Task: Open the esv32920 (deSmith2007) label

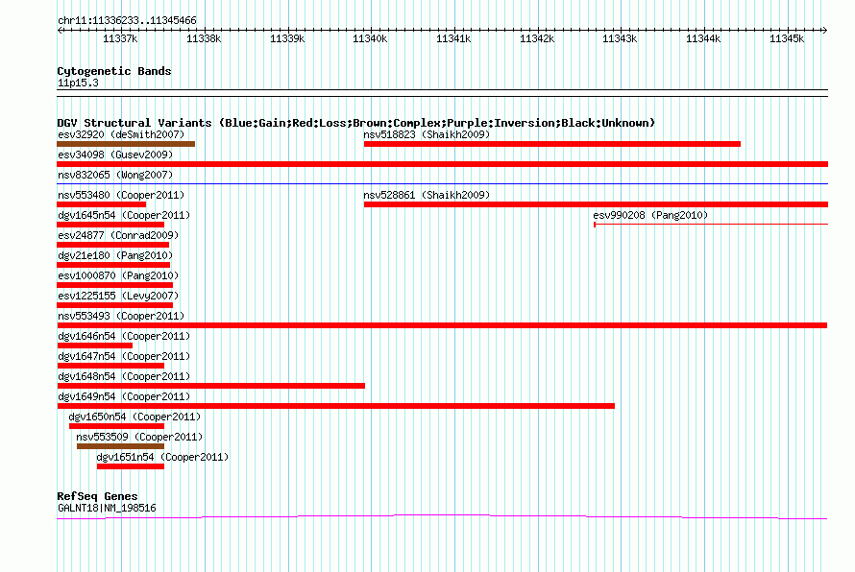Action: tap(121, 134)
